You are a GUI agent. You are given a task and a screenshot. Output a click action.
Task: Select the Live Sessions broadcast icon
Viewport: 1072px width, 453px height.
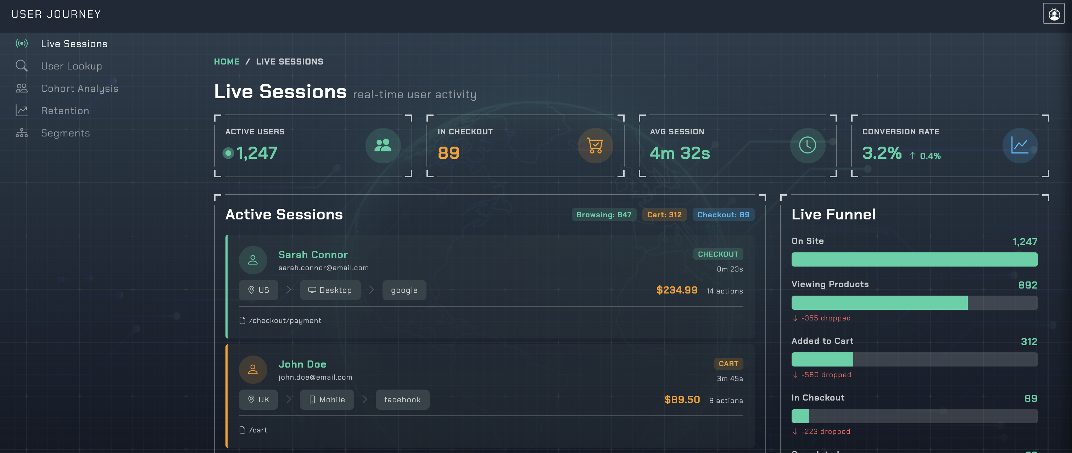[22, 43]
